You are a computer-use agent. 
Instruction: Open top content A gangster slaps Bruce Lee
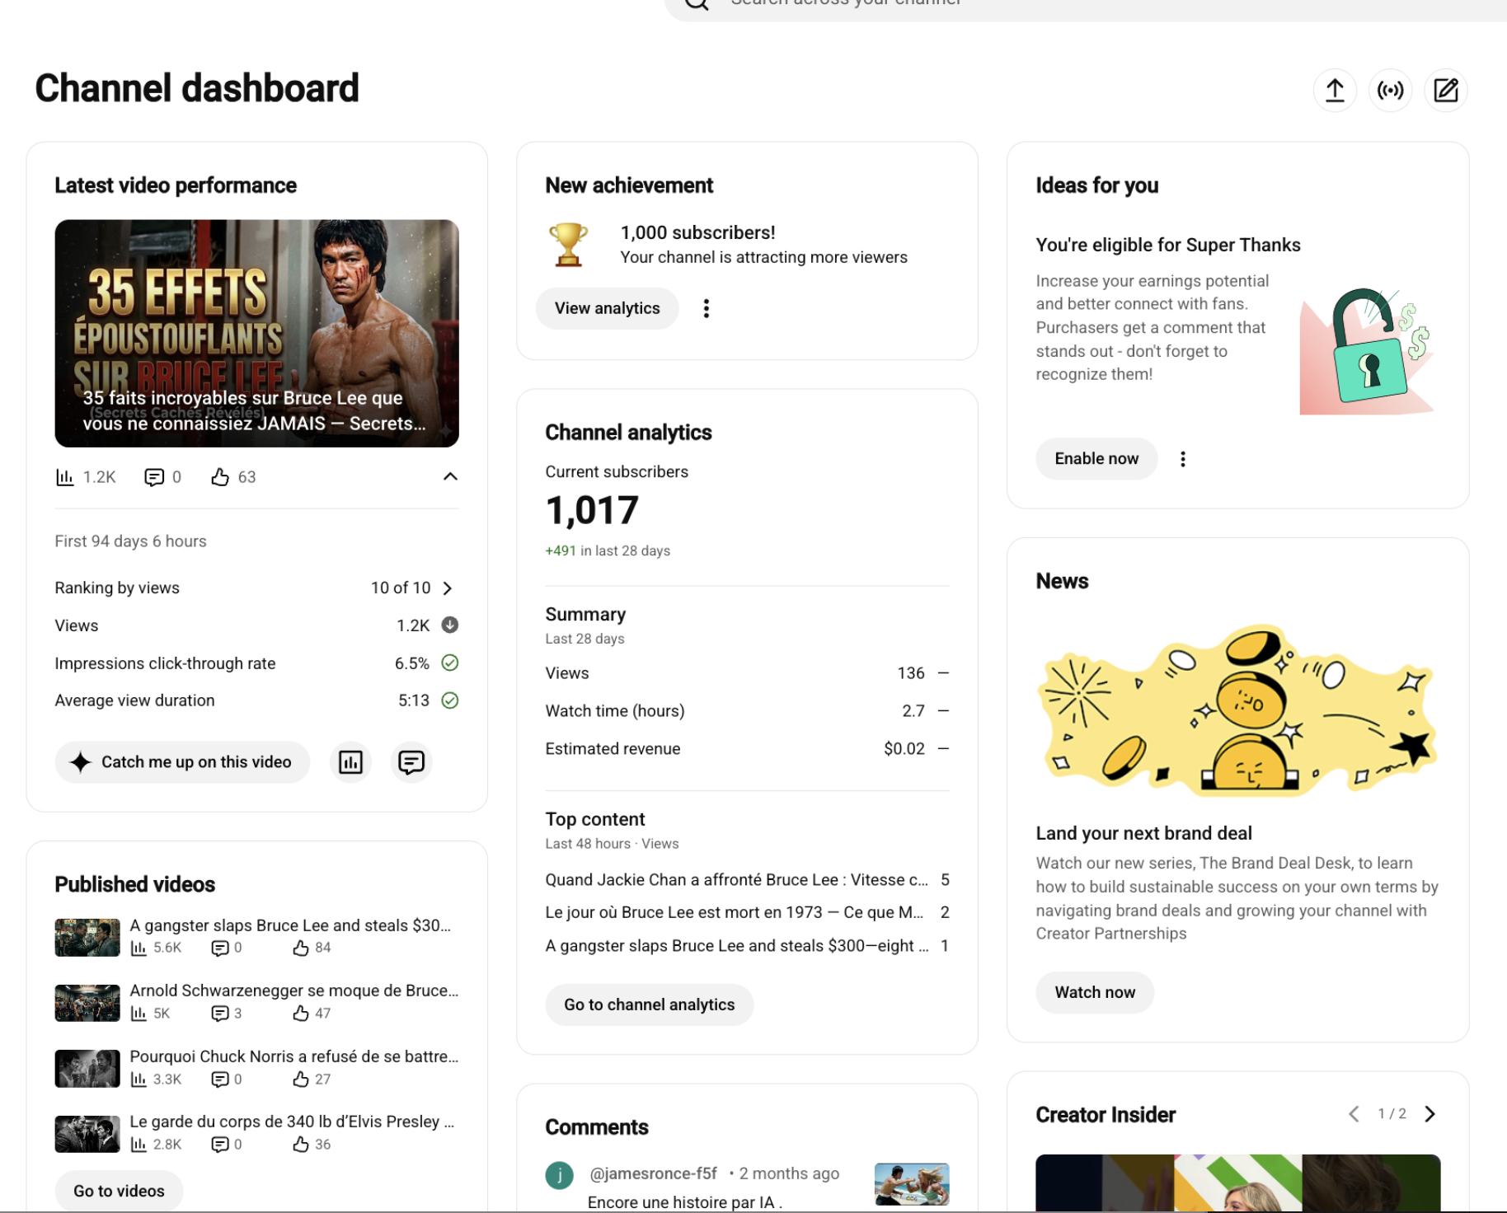point(736,946)
